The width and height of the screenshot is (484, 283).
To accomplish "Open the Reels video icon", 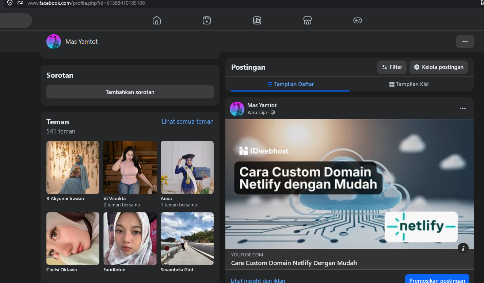I will [x=207, y=20].
